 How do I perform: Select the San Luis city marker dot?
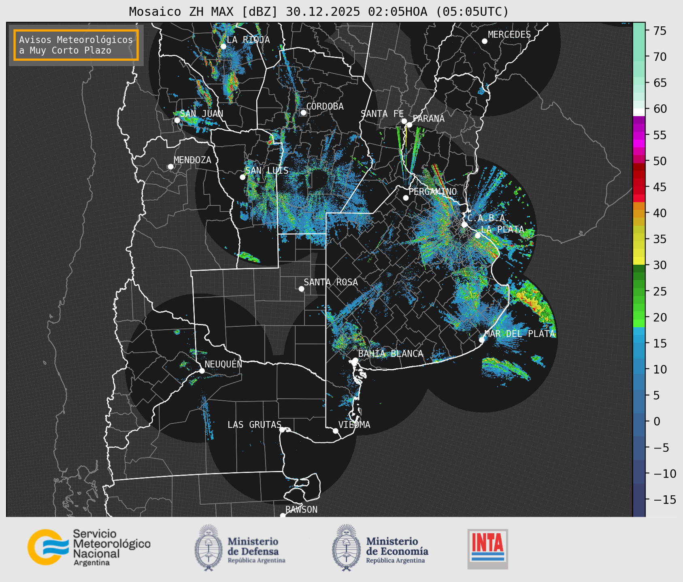tap(243, 177)
